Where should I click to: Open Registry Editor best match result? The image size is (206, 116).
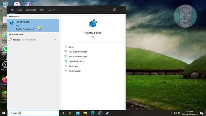pyautogui.click(x=33, y=25)
